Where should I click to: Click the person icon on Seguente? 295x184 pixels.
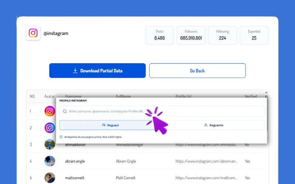(x=206, y=125)
